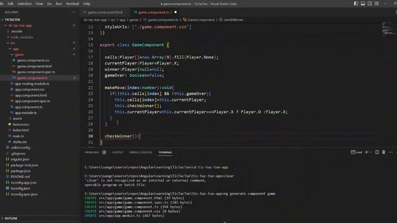Image resolution: width=397 pixels, height=223 pixels.
Task: Open app.module.ts in the explorer
Action: [x=26, y=113]
